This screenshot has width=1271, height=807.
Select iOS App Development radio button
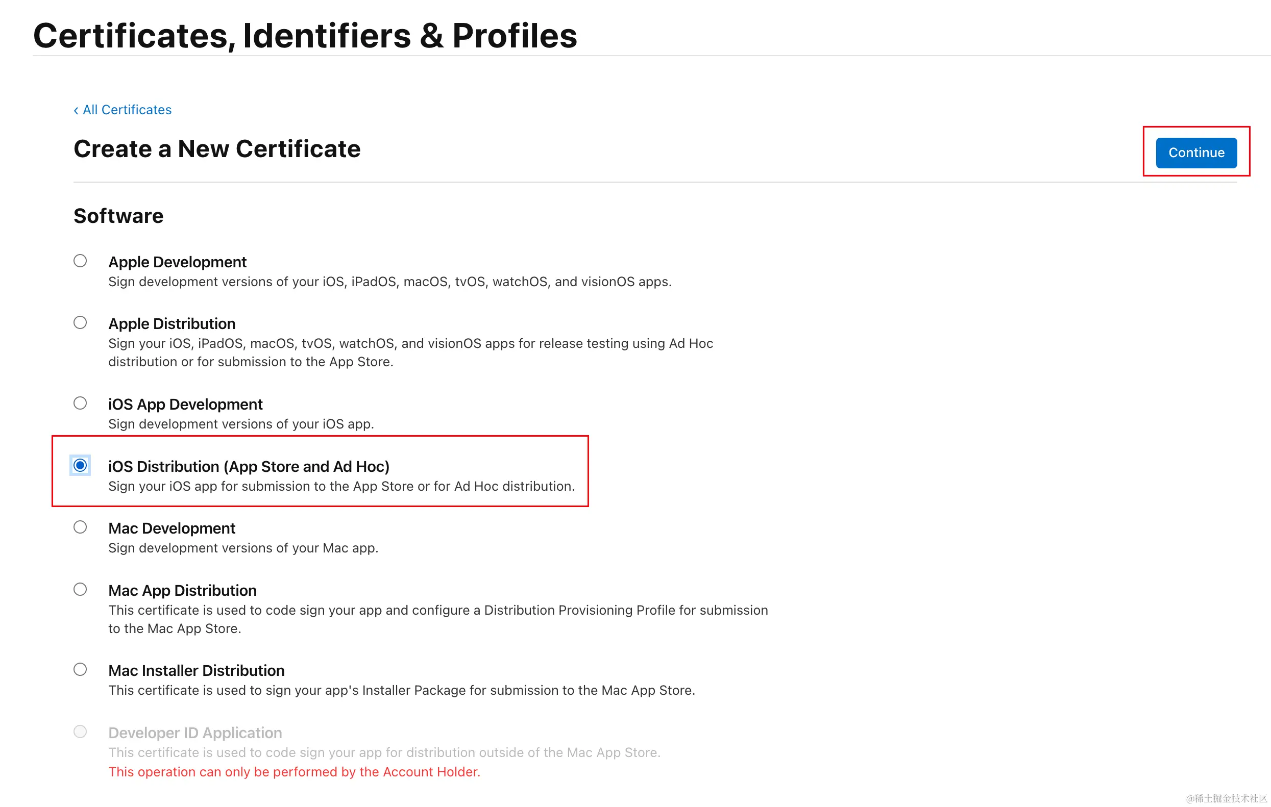point(80,403)
